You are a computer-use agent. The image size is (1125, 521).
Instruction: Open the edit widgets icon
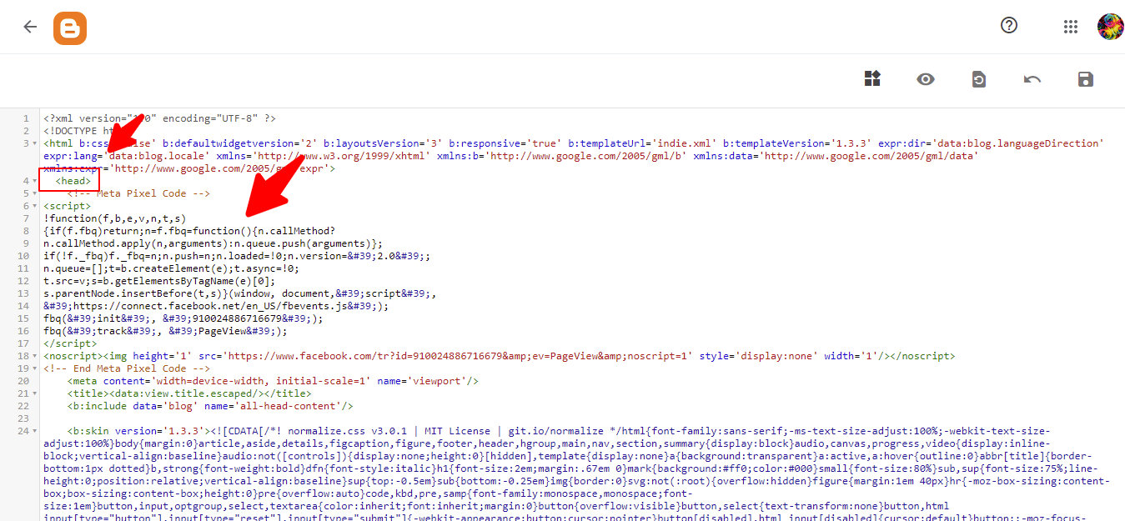[872, 79]
